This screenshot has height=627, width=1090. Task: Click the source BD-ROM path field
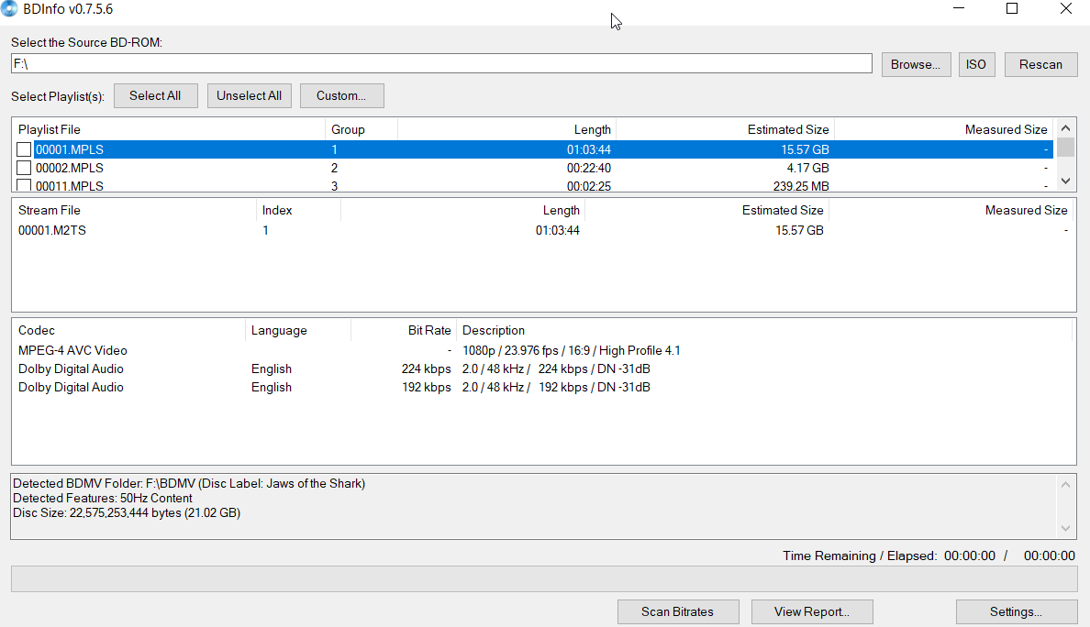[441, 63]
